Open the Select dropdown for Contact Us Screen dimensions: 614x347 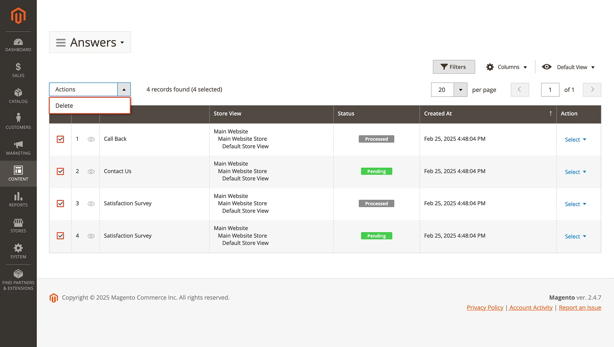tap(575, 172)
